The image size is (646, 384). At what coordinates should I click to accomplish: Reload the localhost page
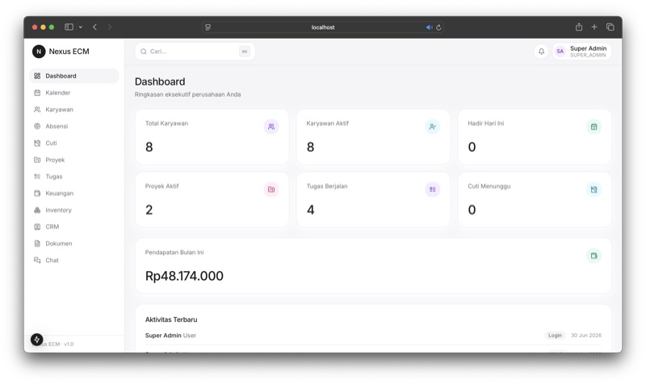tap(438, 27)
